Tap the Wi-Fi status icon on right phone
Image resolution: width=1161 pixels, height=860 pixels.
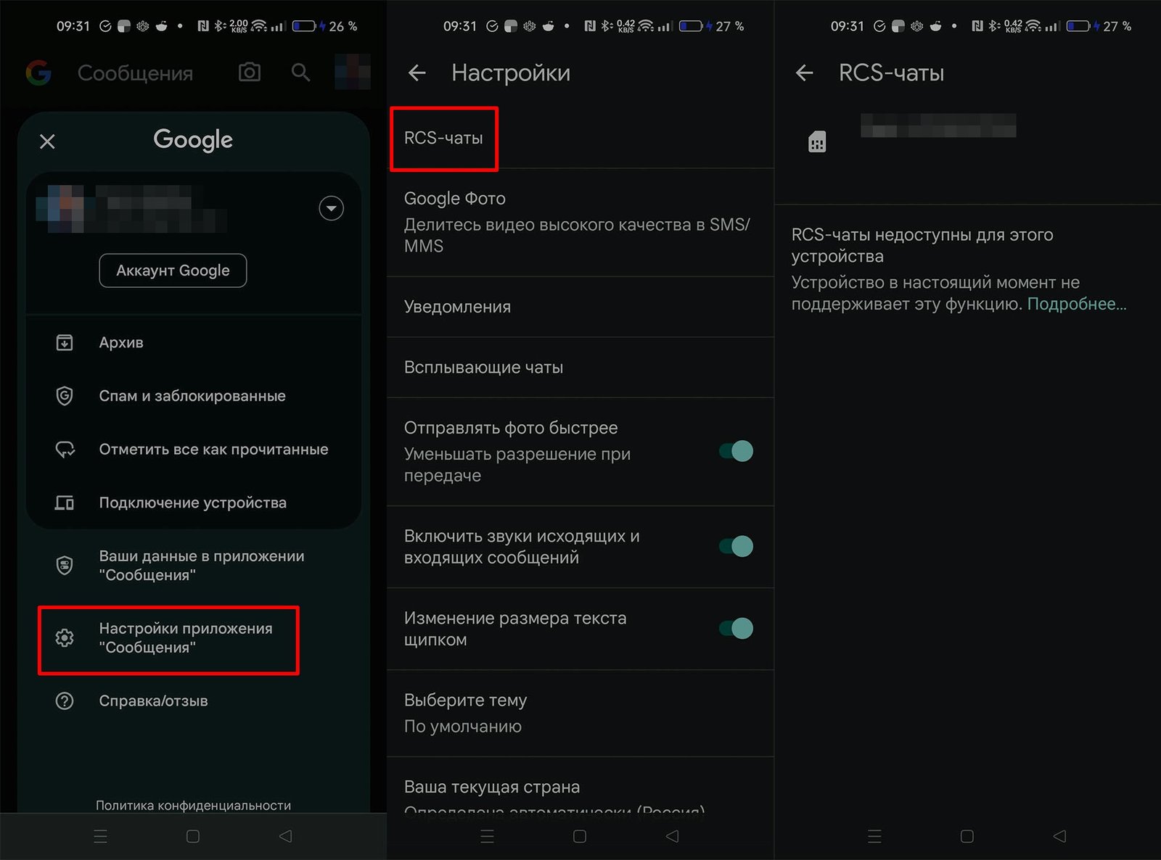1033,26
